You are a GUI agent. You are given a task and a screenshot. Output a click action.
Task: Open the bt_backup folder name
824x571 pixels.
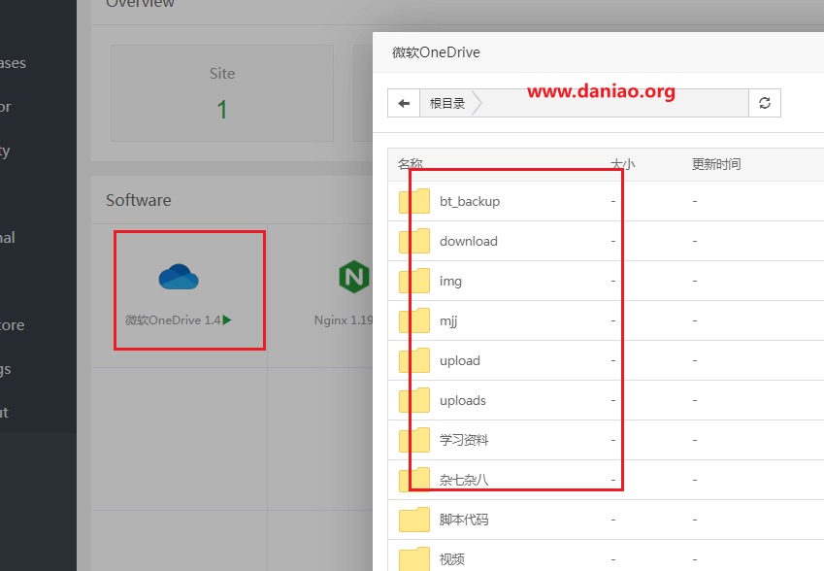coord(470,201)
